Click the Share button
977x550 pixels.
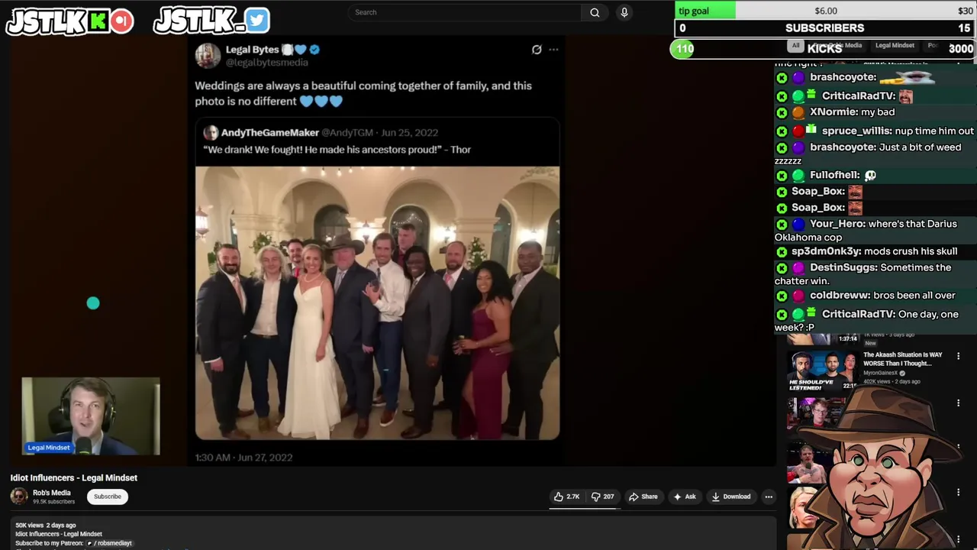click(643, 497)
